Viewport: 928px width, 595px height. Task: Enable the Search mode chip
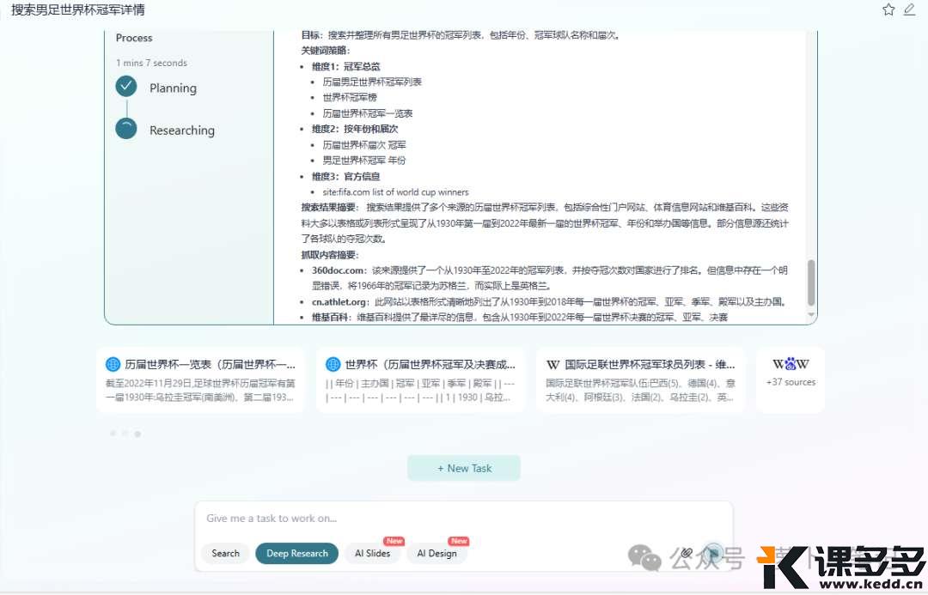click(225, 554)
